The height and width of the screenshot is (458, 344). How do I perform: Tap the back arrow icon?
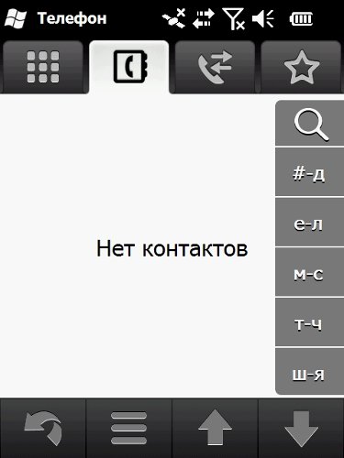43,428
